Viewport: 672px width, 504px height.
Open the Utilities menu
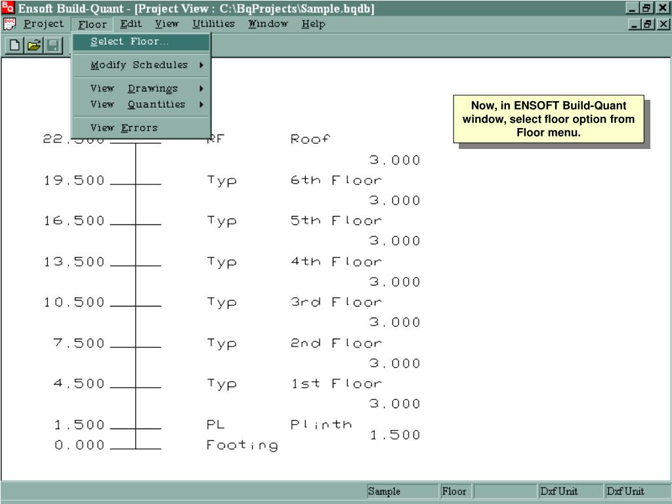pyautogui.click(x=213, y=24)
